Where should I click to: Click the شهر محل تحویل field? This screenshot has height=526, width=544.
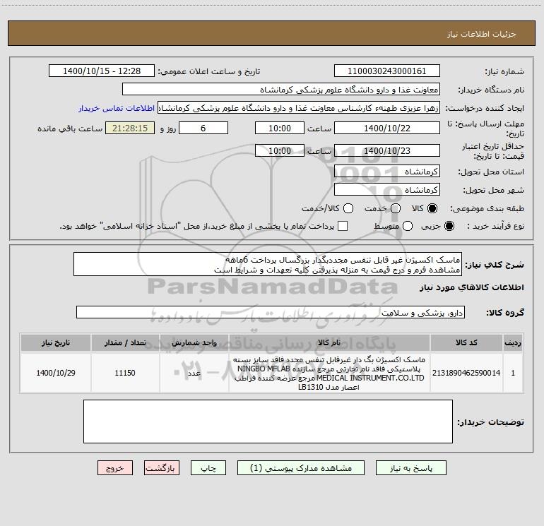coord(387,190)
